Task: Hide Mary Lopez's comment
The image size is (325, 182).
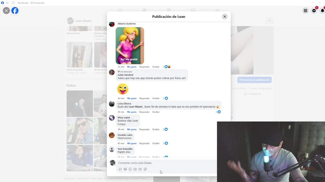Action: coord(156,129)
